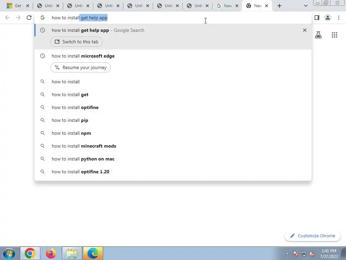Click the browser back arrow
This screenshot has height=260, width=346.
click(x=7, y=18)
